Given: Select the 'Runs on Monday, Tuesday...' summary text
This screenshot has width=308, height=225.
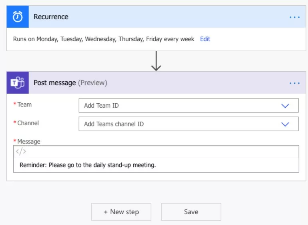Looking at the screenshot, I should point(104,39).
